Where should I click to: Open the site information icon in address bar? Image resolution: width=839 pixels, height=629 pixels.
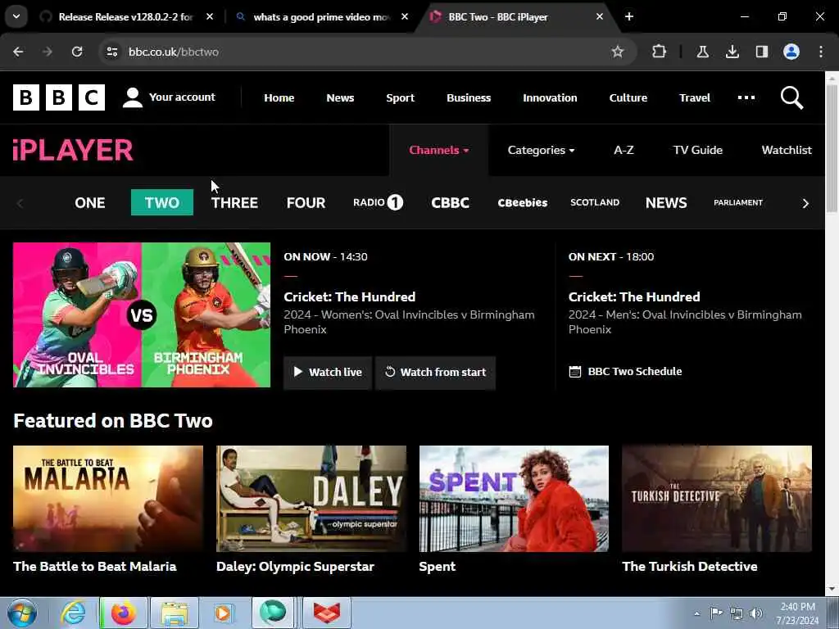(x=111, y=52)
